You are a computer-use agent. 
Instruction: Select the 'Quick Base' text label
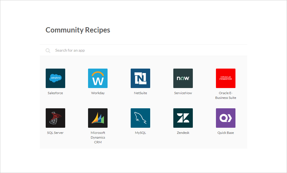[226, 133]
